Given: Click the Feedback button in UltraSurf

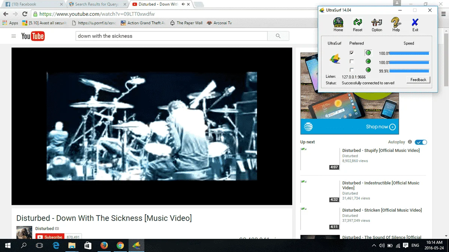Looking at the screenshot, I should point(418,80).
